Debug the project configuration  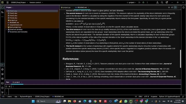pyautogui.click(x=143, y=3)
